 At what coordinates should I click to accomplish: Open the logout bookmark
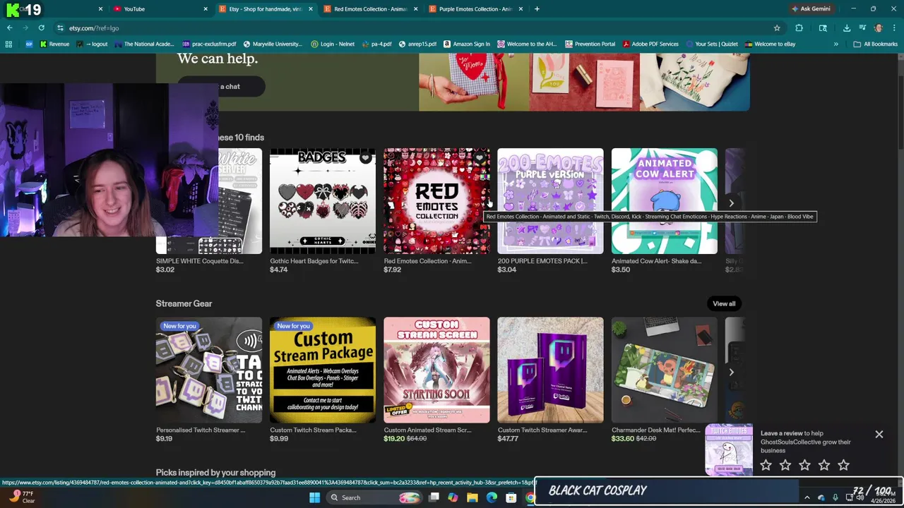click(x=92, y=44)
